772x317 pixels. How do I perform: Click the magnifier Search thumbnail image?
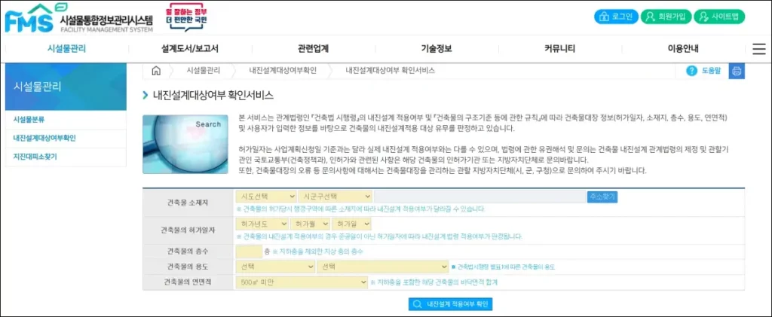click(x=185, y=145)
